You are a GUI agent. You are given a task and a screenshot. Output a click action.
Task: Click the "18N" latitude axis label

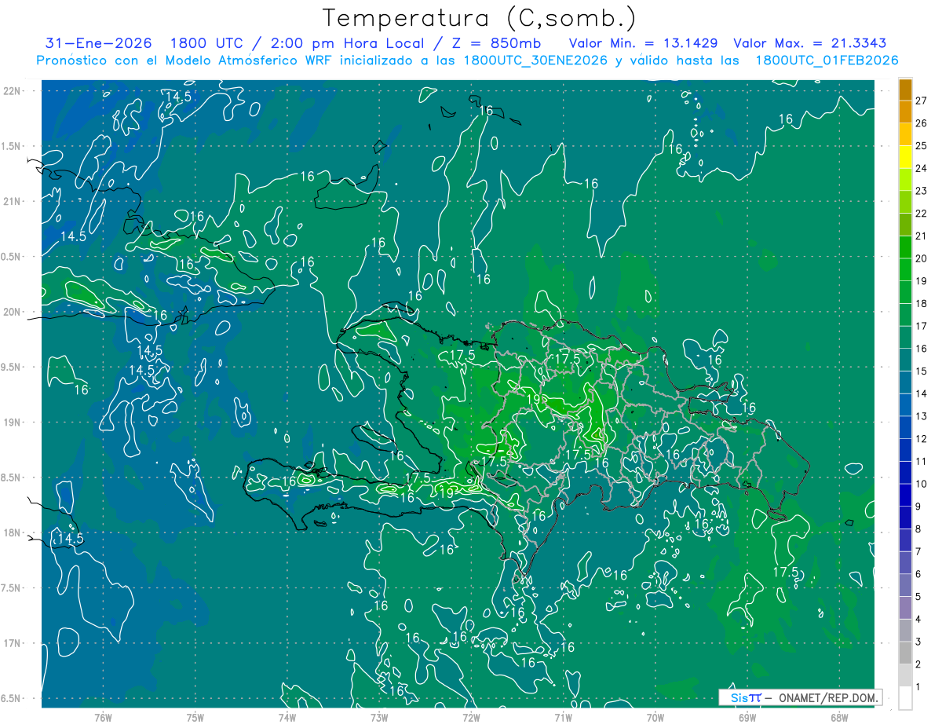[x=13, y=532]
